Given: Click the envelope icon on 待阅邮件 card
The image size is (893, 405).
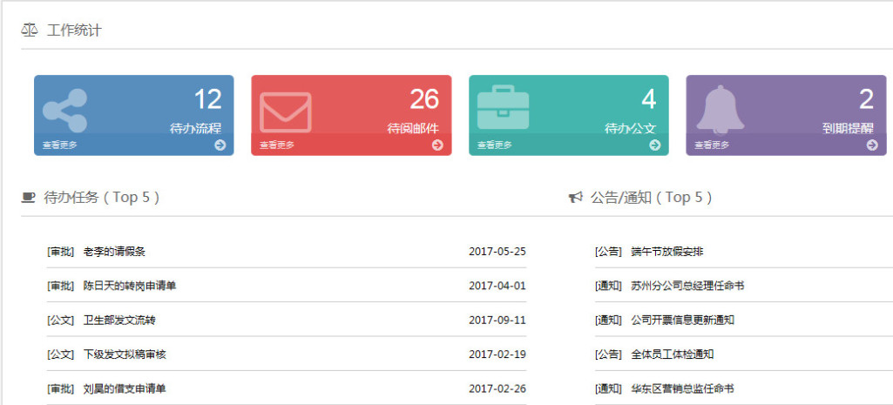Looking at the screenshot, I should tap(285, 112).
